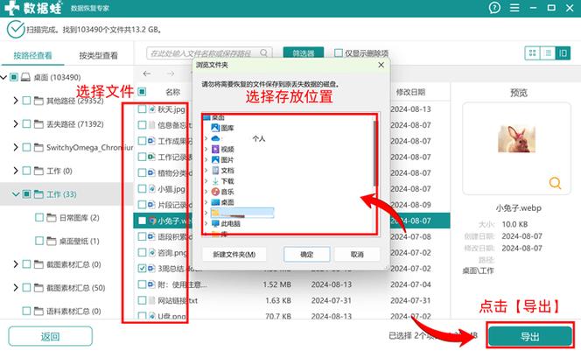Image resolution: width=581 pixels, height=351 pixels.
Task: Expand the 工作 (0) node
Action: point(16,171)
